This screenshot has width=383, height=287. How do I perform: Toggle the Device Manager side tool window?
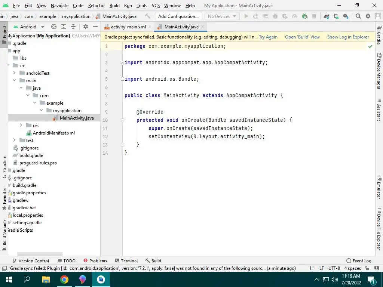(379, 71)
